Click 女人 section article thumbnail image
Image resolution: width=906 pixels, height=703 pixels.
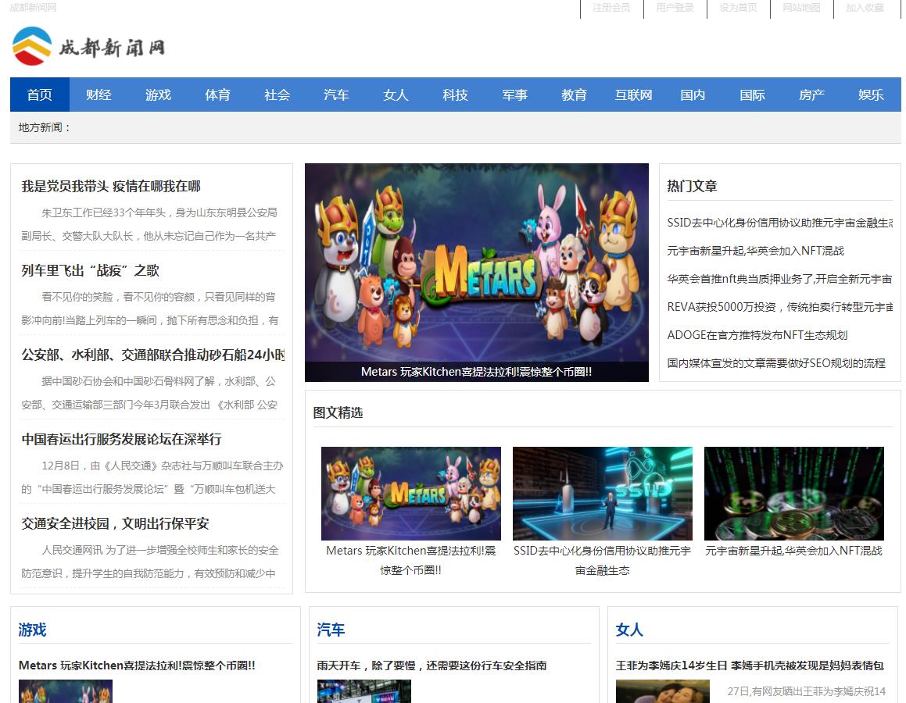[663, 691]
